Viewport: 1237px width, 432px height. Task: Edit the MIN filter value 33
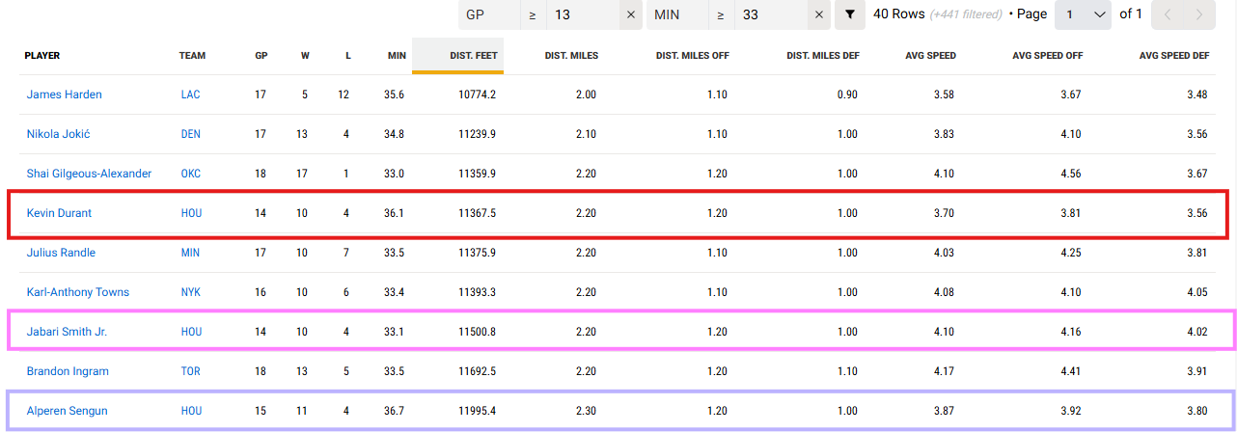pos(770,14)
